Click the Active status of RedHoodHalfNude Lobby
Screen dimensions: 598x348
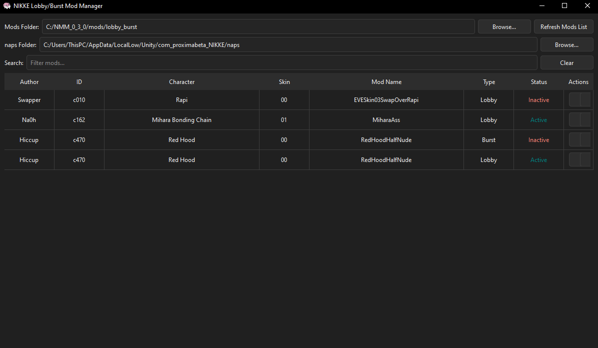[538, 159]
